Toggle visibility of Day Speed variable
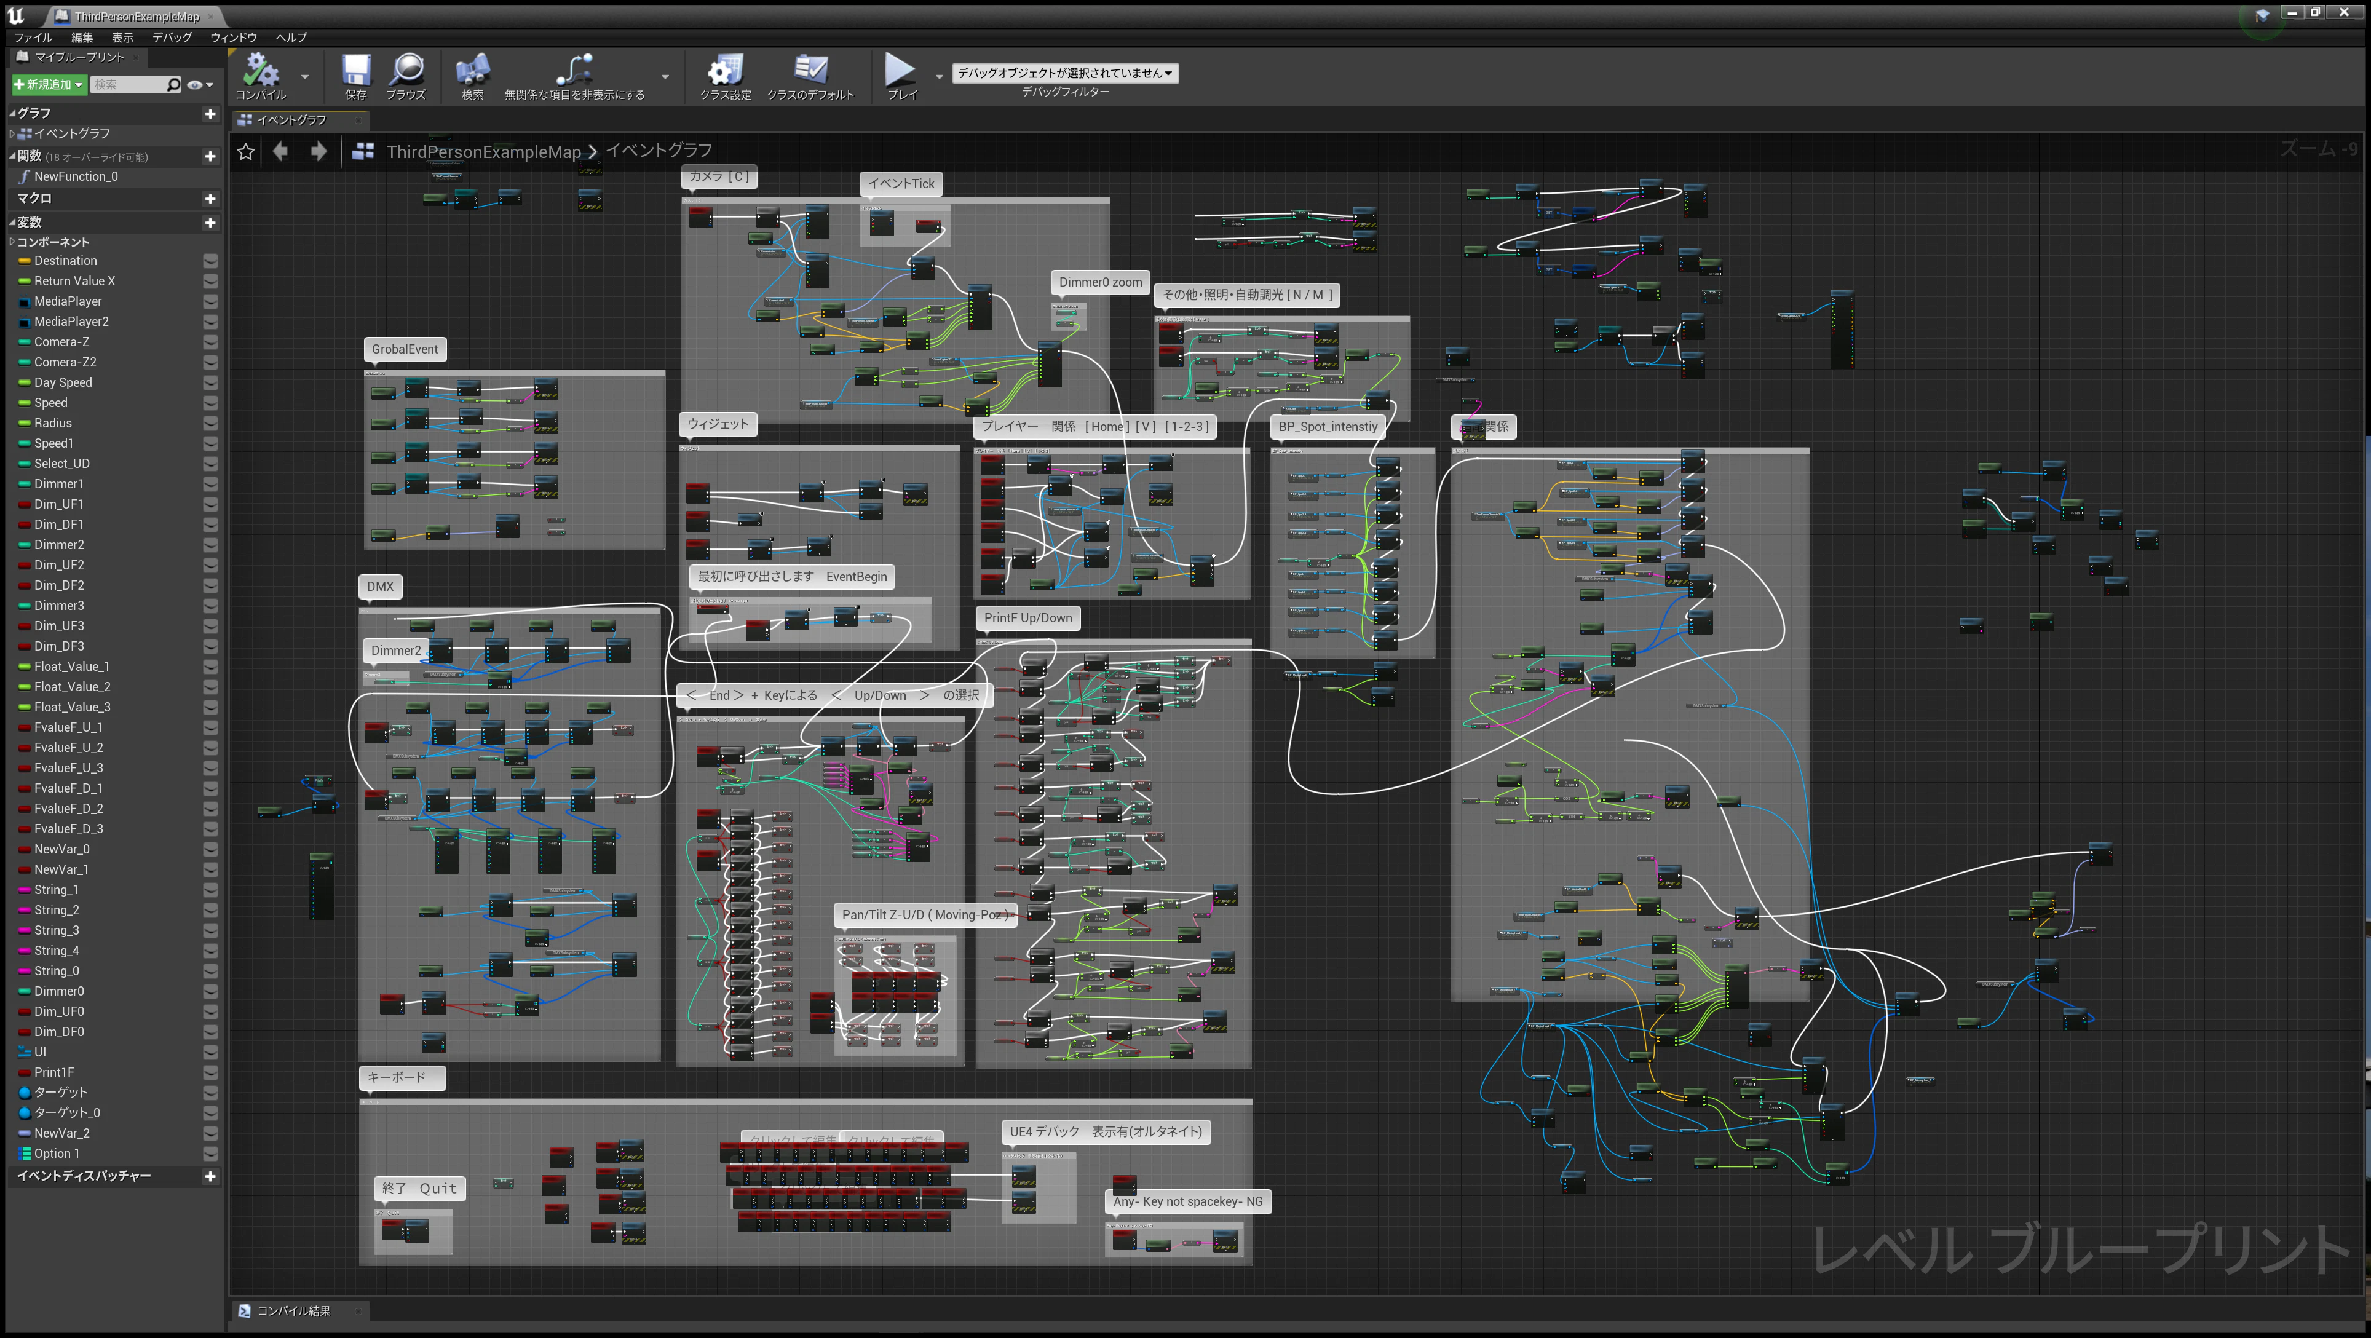This screenshot has width=2371, height=1338. pyautogui.click(x=210, y=383)
